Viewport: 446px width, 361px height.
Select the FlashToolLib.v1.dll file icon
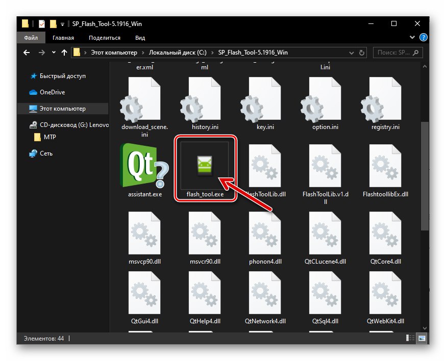pos(326,166)
